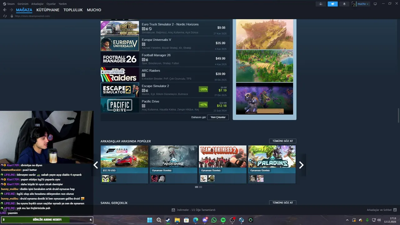Show next popular-among-friends games
400x225 pixels.
click(301, 165)
